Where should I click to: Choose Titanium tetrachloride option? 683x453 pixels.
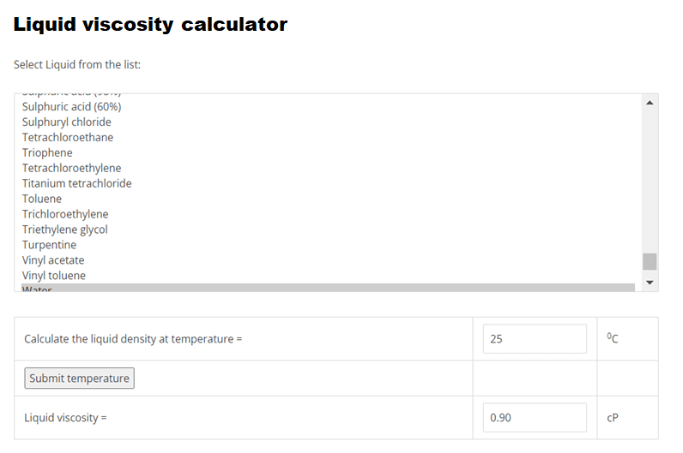click(328, 183)
